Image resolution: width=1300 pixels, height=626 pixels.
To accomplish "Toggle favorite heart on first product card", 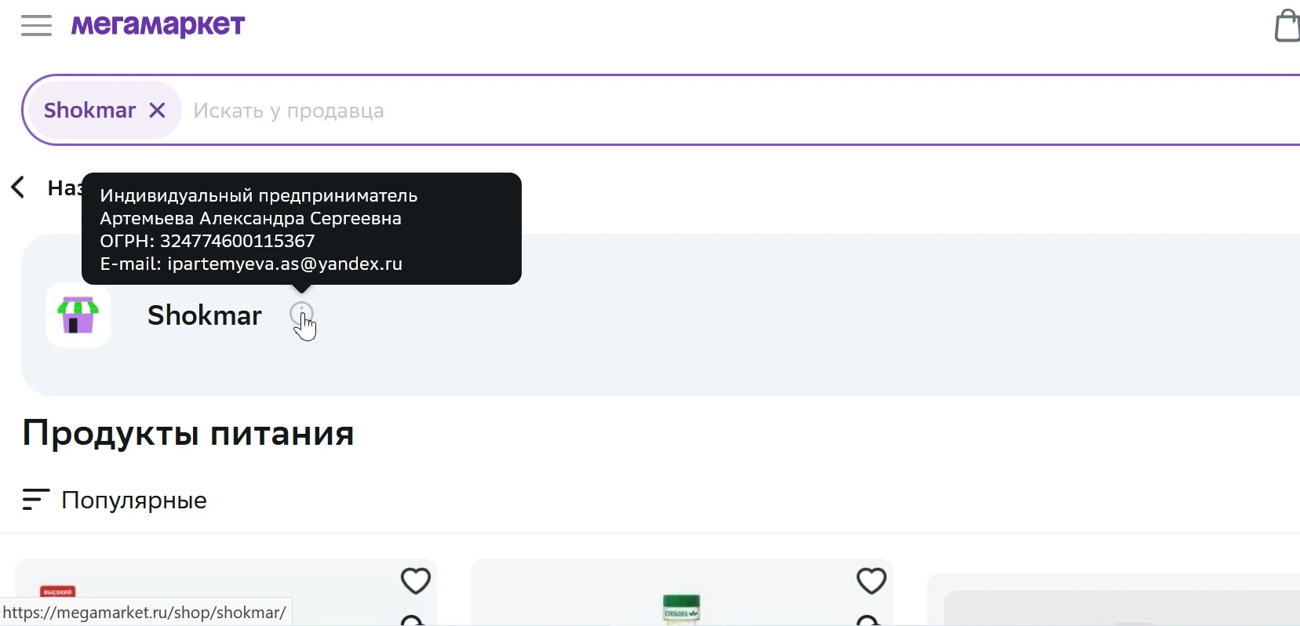I will tap(416, 581).
